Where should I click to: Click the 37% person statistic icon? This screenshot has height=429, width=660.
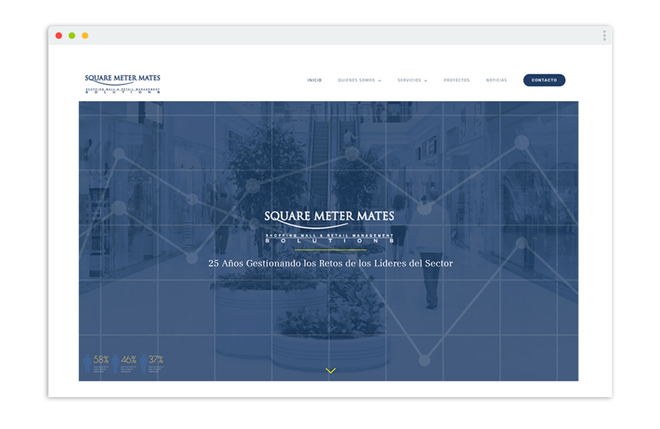(x=144, y=364)
